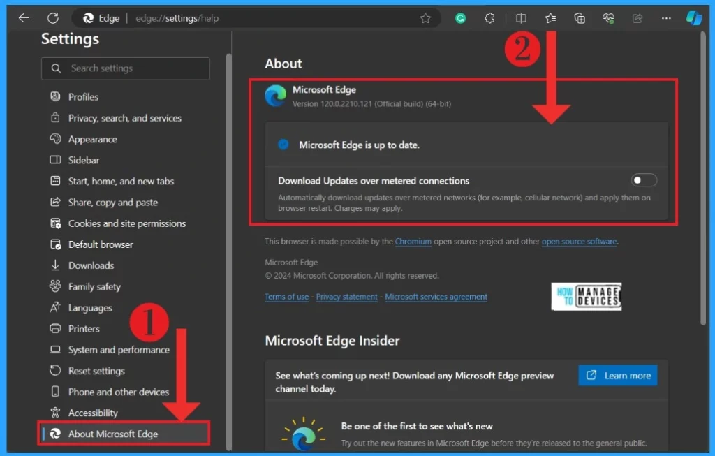Click the Sidebar panel icon
715x456 pixels.
(x=55, y=160)
